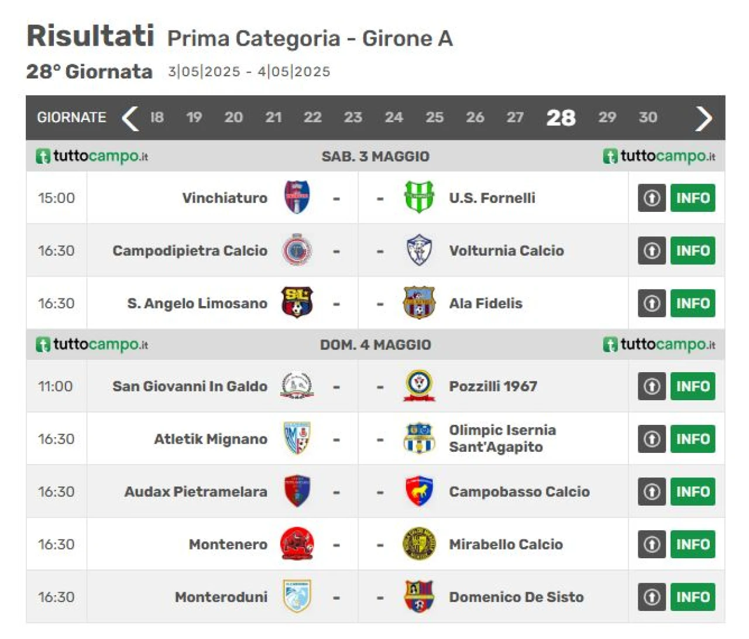Switch to giornata 29

click(x=607, y=117)
